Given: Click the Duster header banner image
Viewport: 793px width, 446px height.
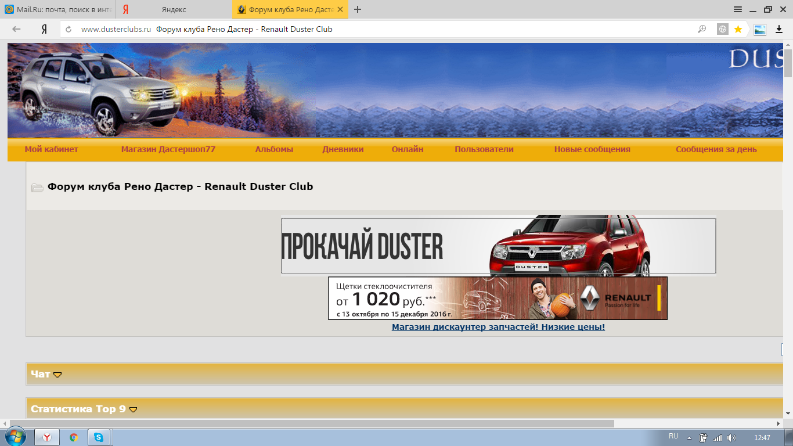Looking at the screenshot, I should 395,90.
